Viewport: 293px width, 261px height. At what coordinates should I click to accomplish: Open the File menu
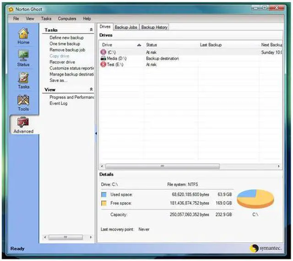coord(16,19)
